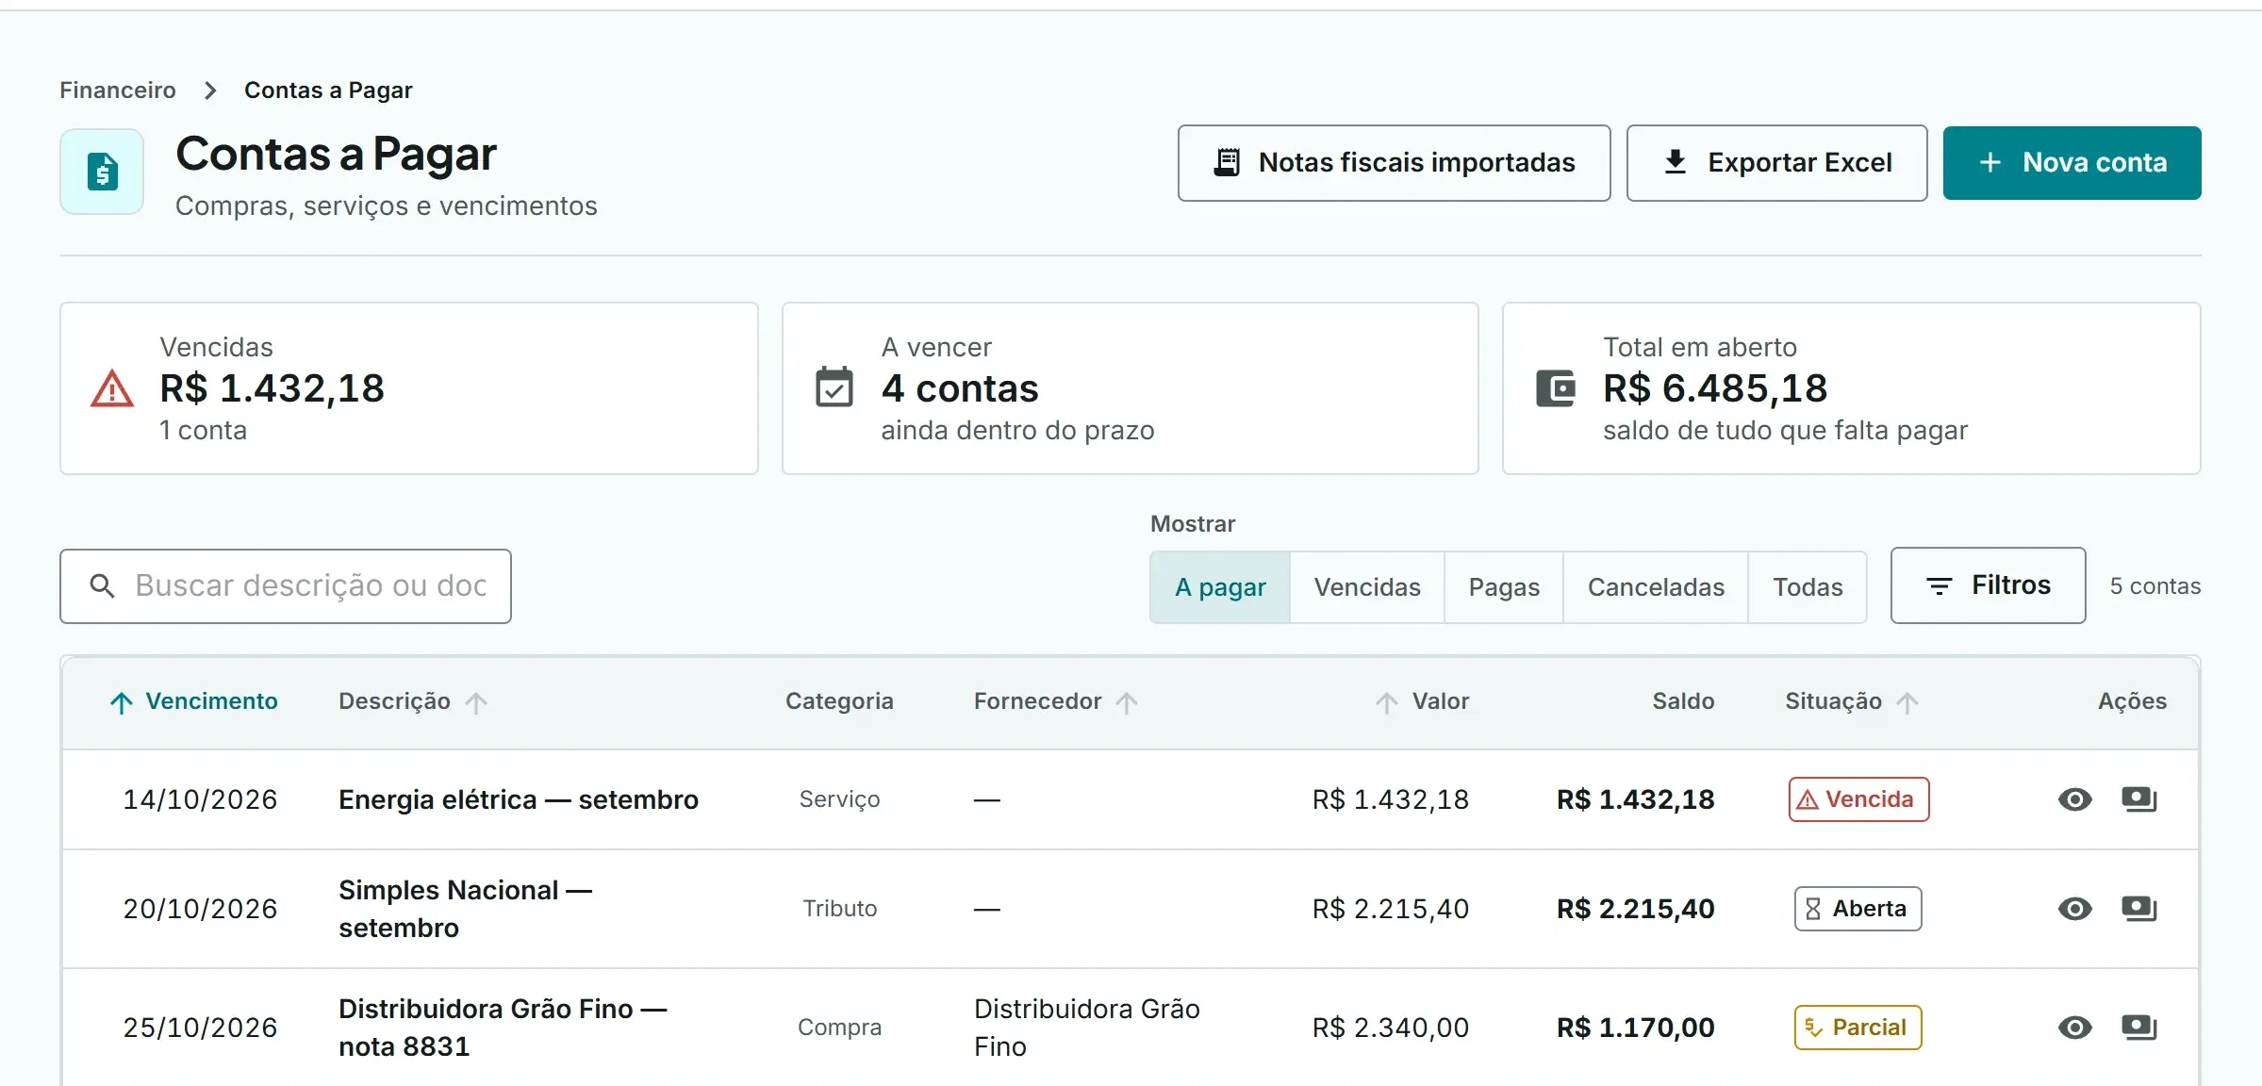Sort by Descrição column arrow
The width and height of the screenshot is (2262, 1086).
476,702
